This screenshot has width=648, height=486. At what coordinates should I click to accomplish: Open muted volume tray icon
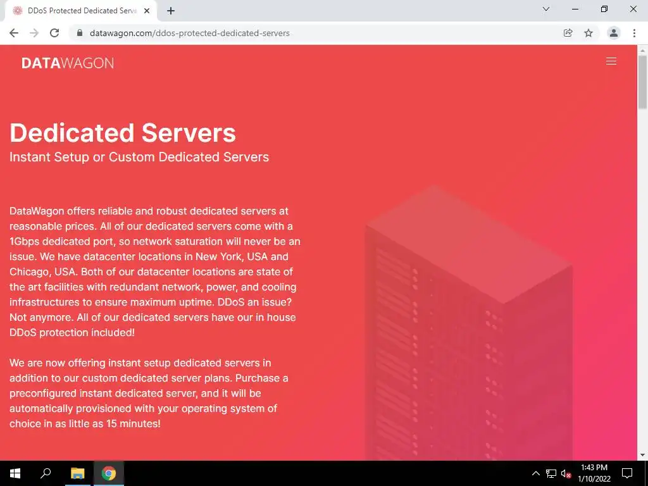pos(566,473)
